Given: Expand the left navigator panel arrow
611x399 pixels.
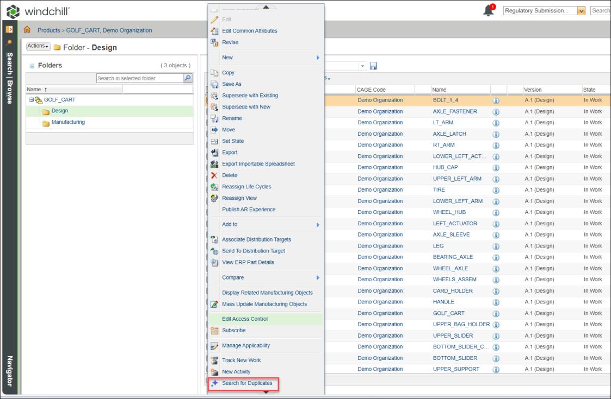Looking at the screenshot, I should point(9,29).
